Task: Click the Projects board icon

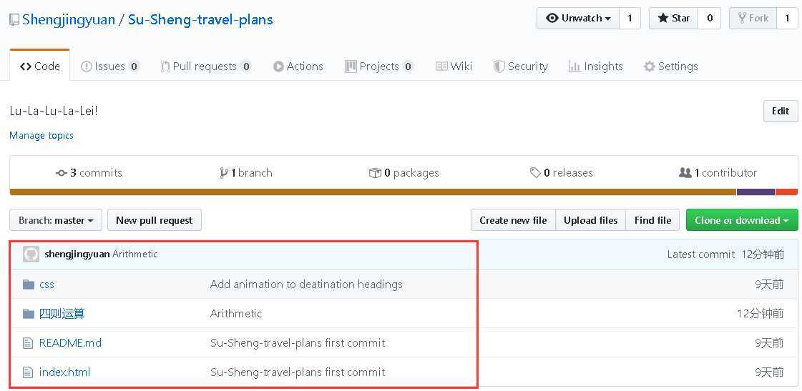Action: point(351,66)
